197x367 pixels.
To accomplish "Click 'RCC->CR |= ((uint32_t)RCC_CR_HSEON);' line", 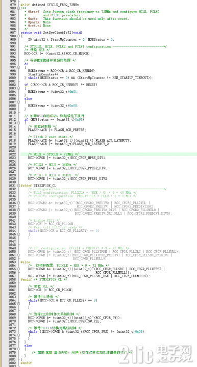I will click(58, 54).
